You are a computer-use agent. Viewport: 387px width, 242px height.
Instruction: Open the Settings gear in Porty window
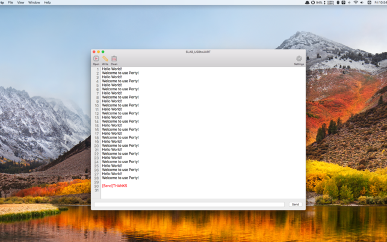click(x=299, y=59)
